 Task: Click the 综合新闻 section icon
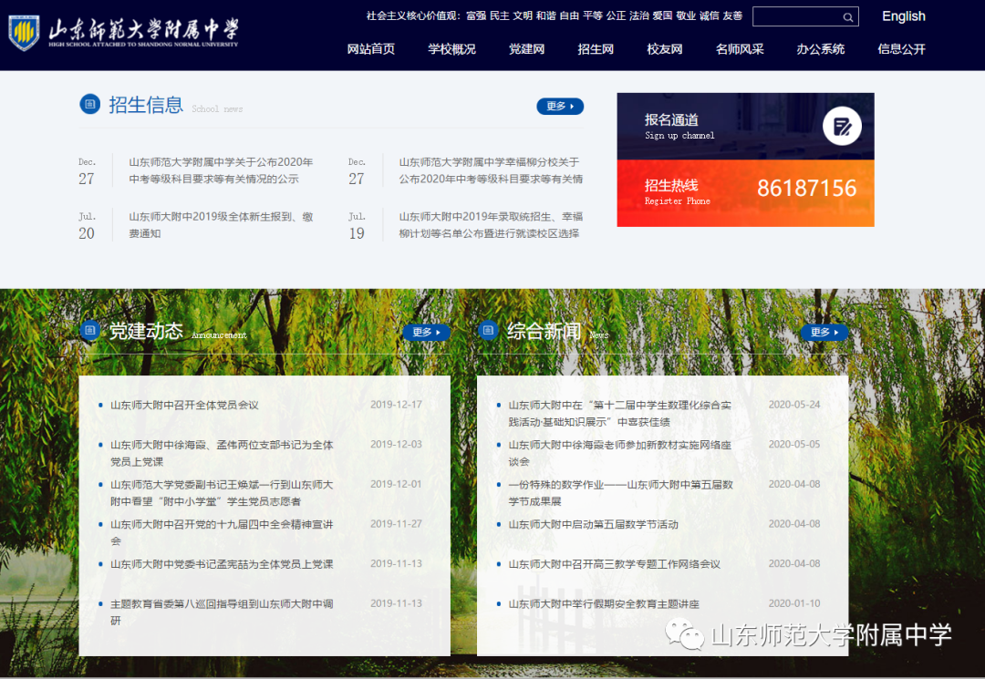tap(488, 331)
